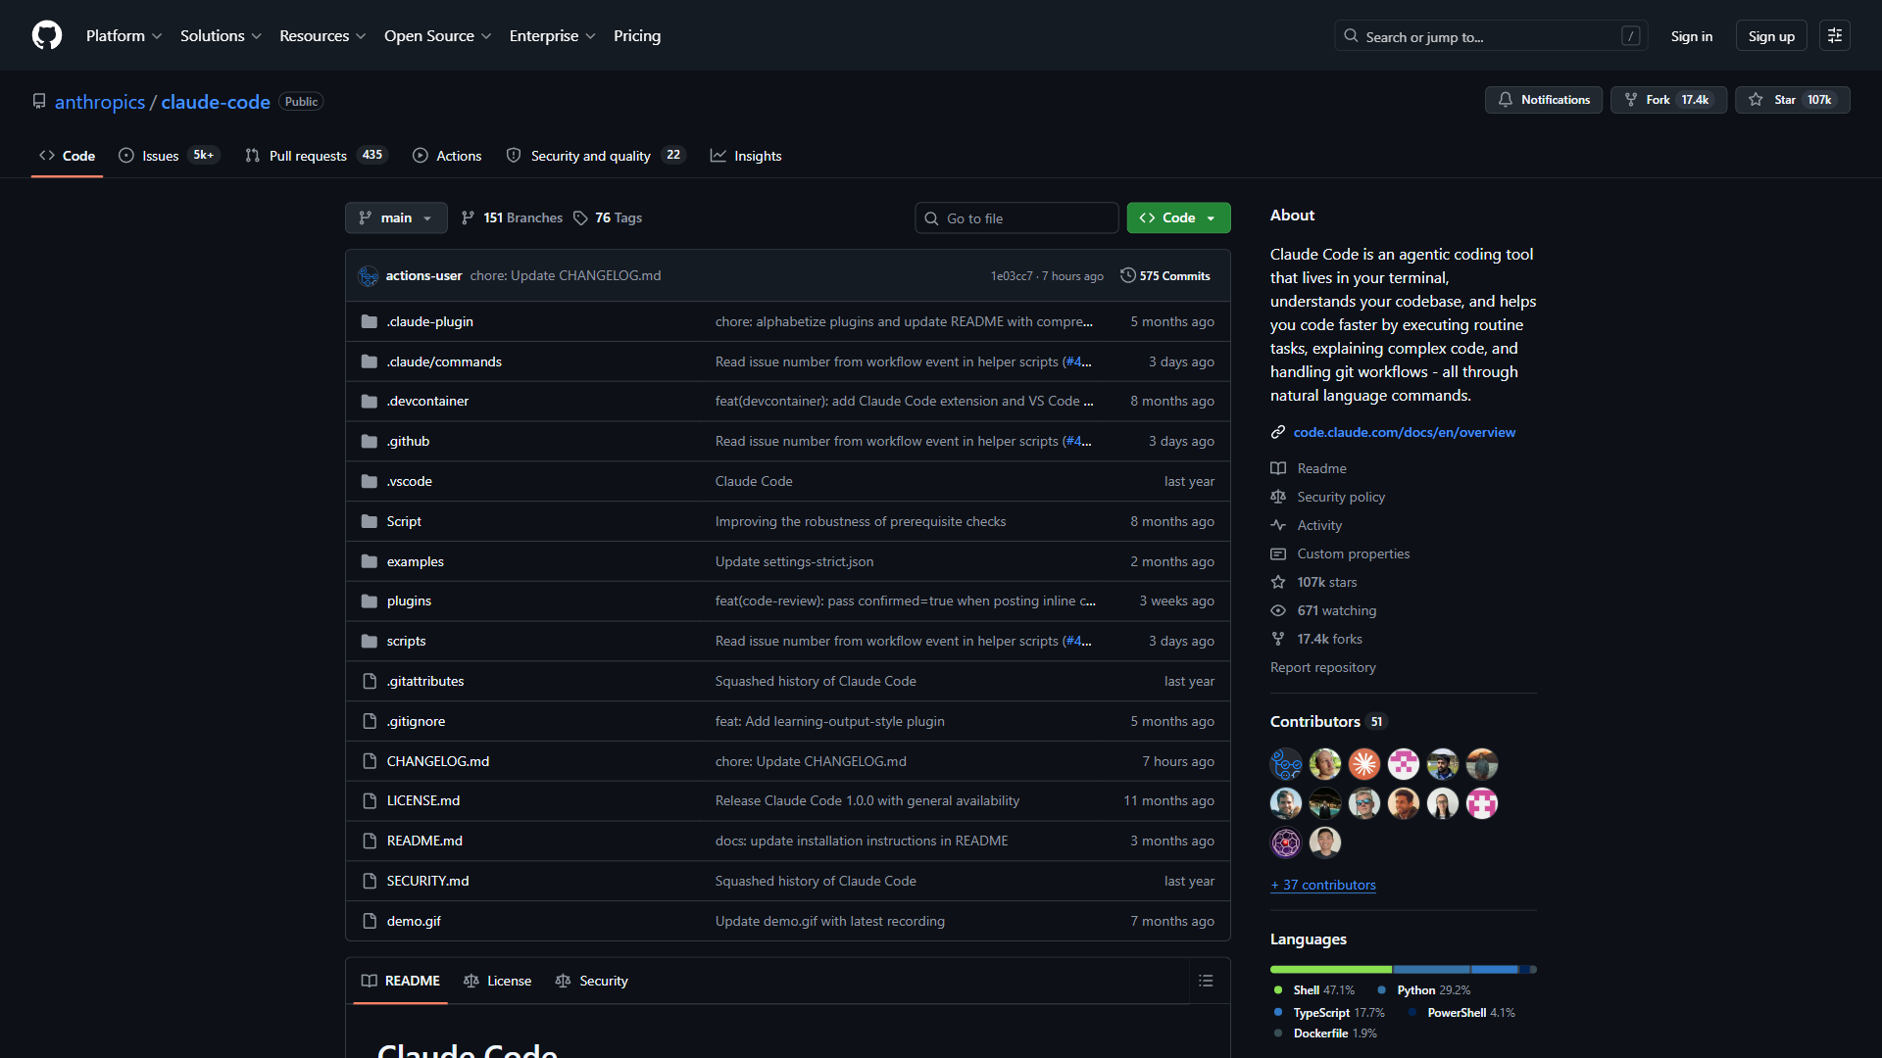Switch to the Pull requests tab
Image resolution: width=1882 pixels, height=1058 pixels.
coord(317,156)
